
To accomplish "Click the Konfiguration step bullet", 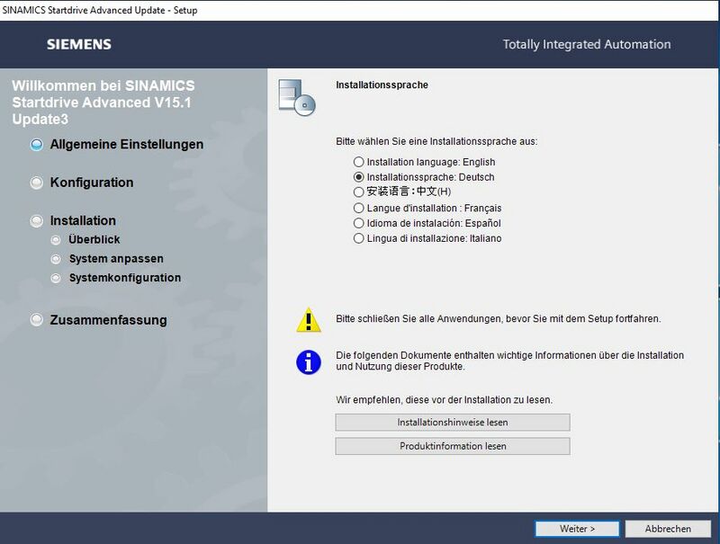I will coord(37,183).
